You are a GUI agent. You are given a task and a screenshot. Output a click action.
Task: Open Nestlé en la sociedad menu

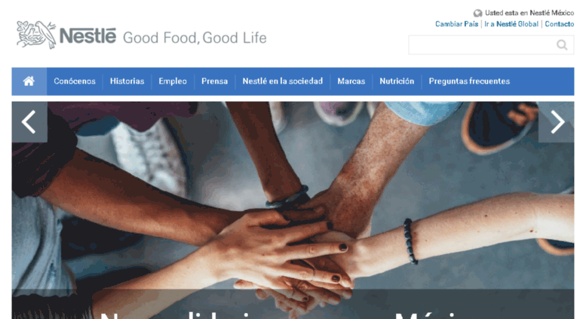coord(283,81)
